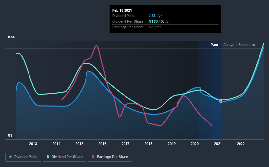269x167 pixels.
Task: Select the 2019 x-axis label
Action: click(x=172, y=144)
